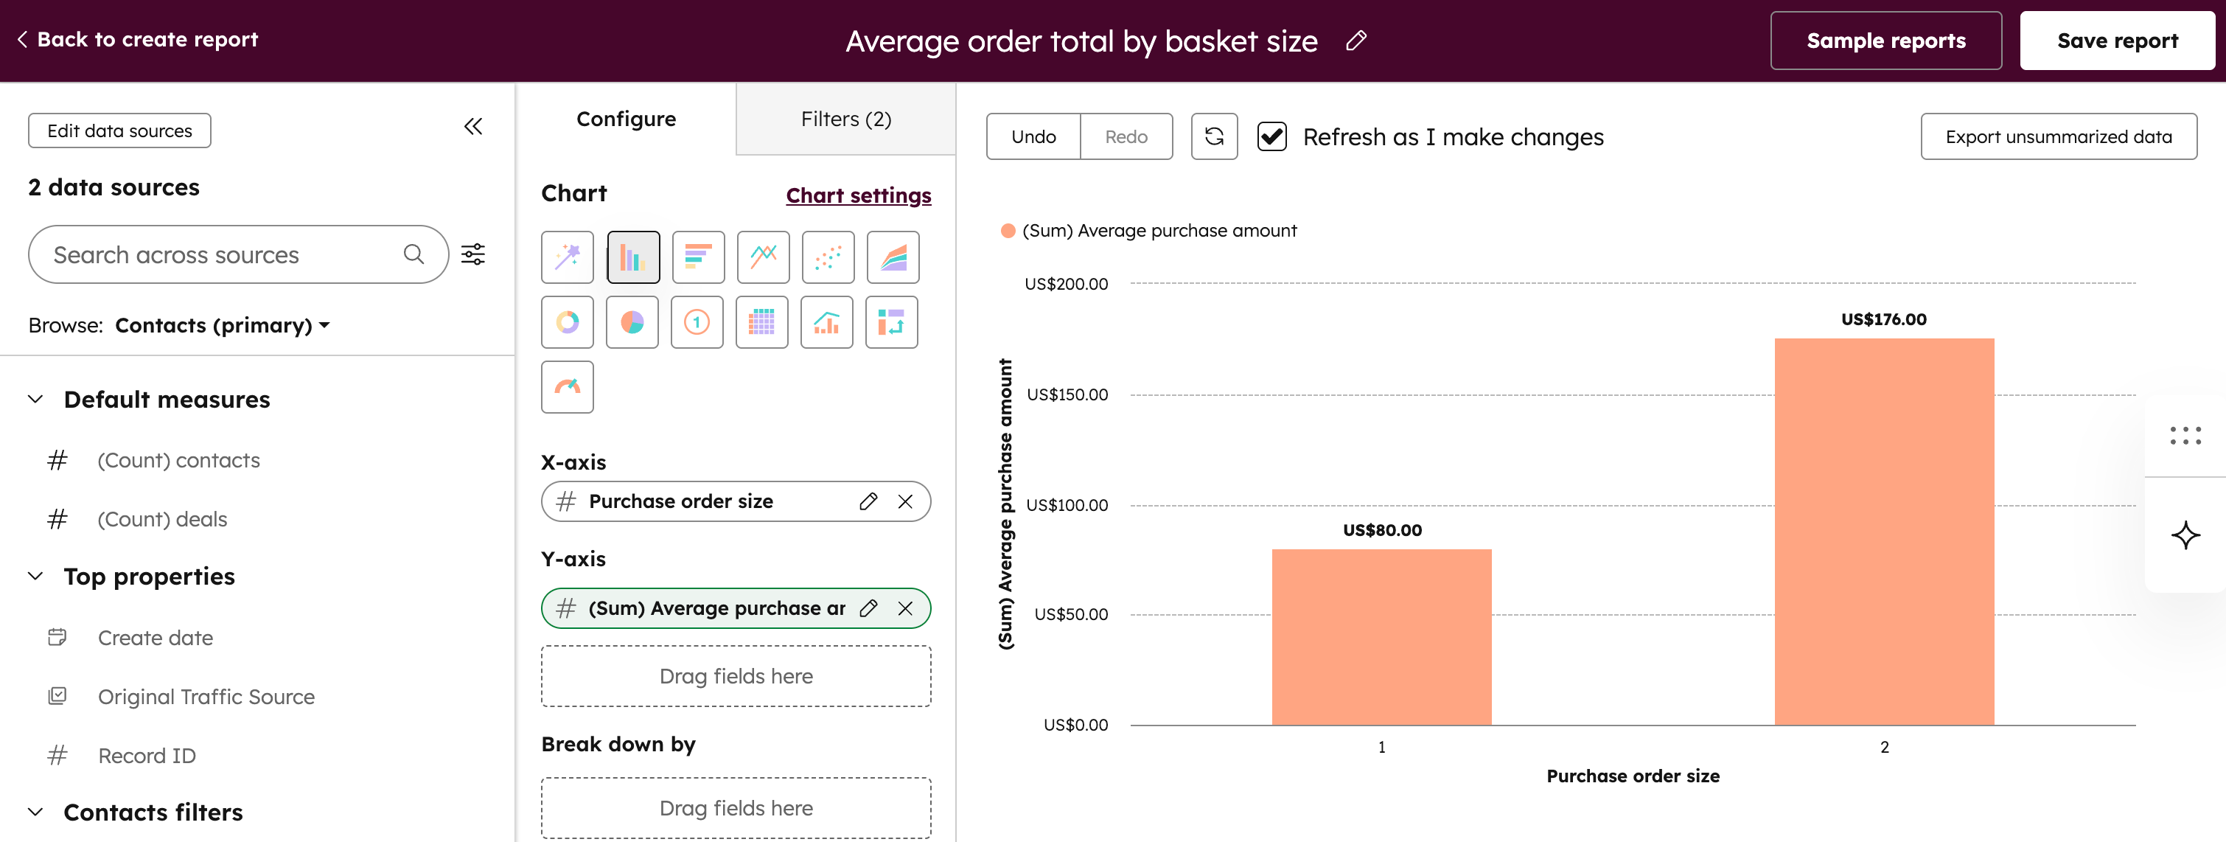Screen dimensions: 2226x842
Task: Select the scatter plot chart type
Action: click(828, 257)
